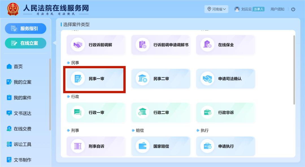Click the location pin icon

click(209, 9)
